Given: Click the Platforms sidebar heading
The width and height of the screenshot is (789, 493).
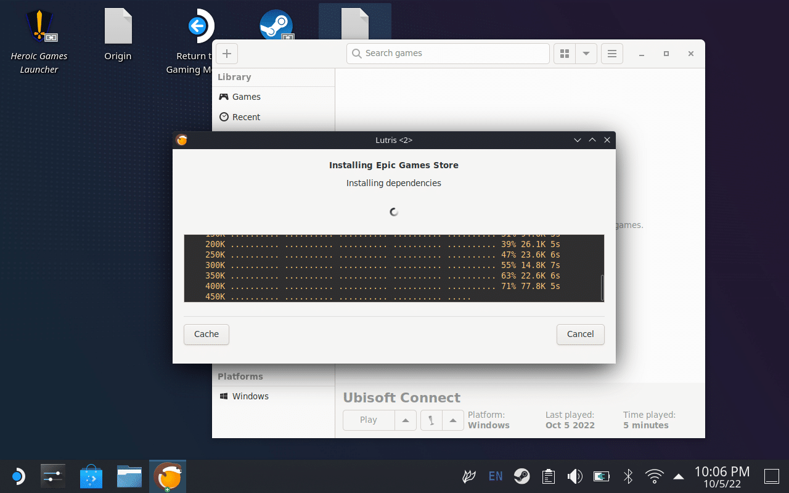Looking at the screenshot, I should [240, 377].
